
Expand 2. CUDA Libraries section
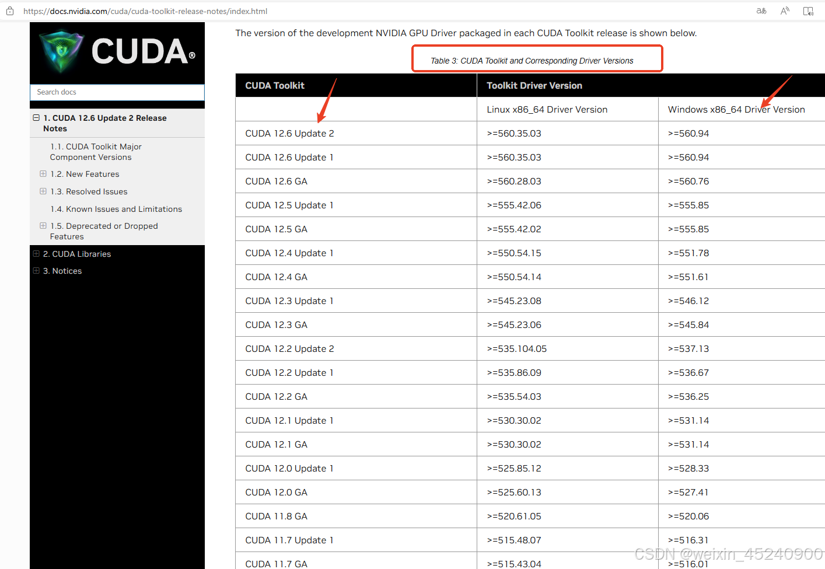tap(36, 254)
